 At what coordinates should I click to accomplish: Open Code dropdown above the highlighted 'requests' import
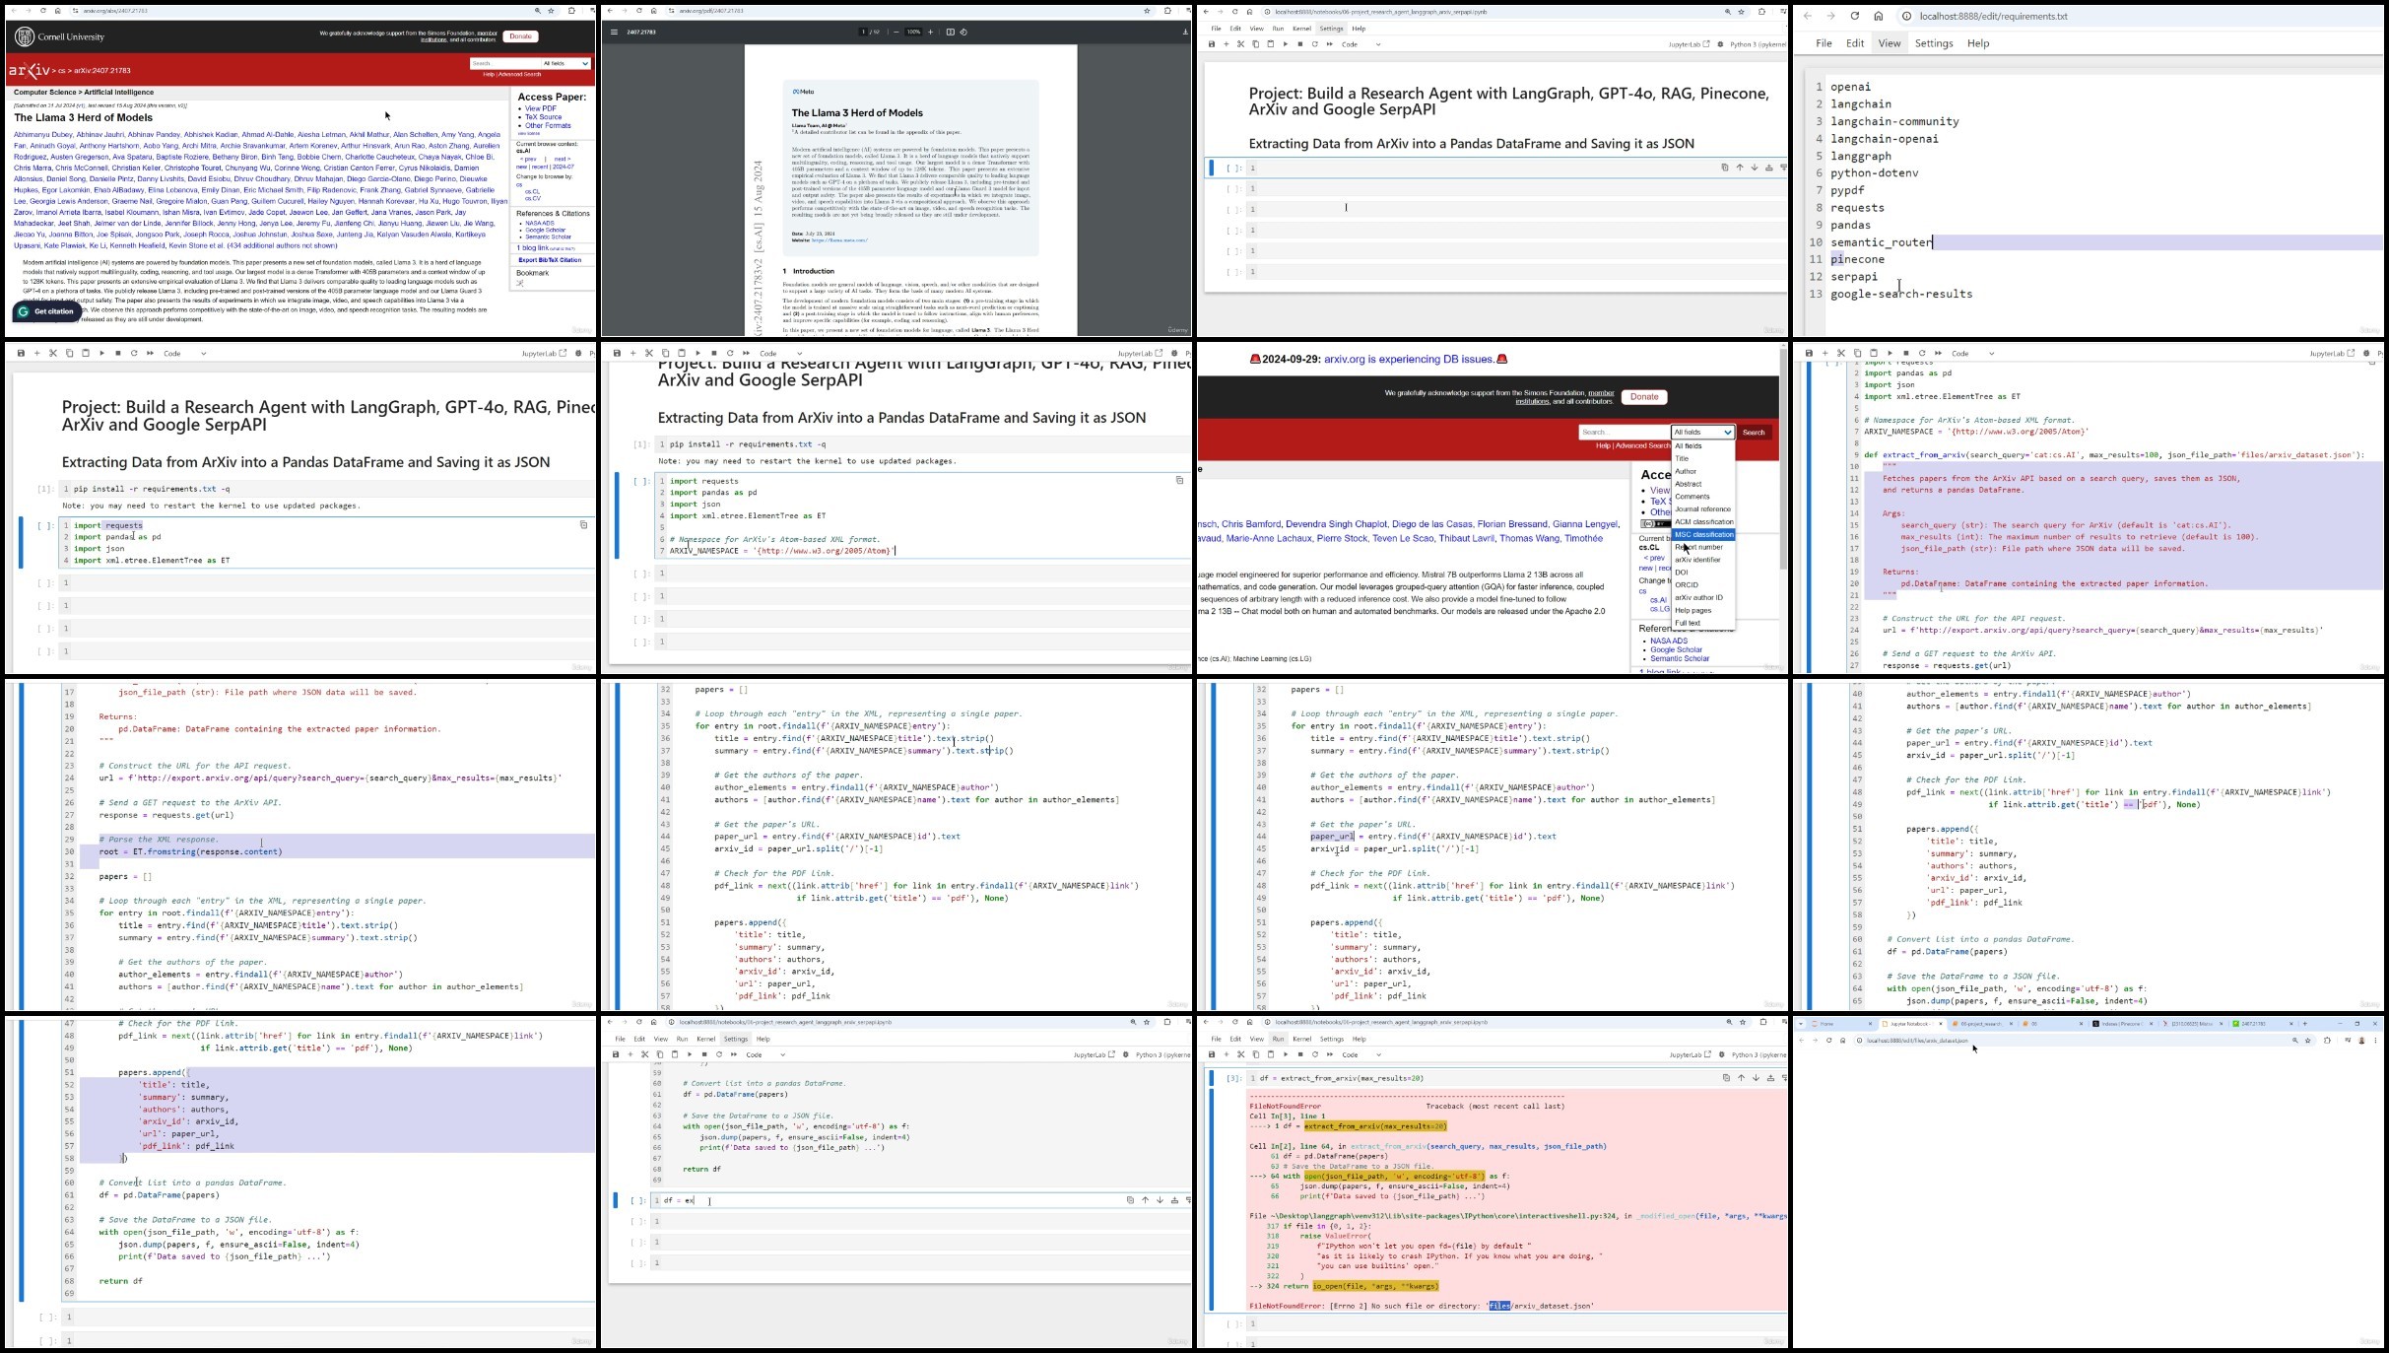[184, 353]
